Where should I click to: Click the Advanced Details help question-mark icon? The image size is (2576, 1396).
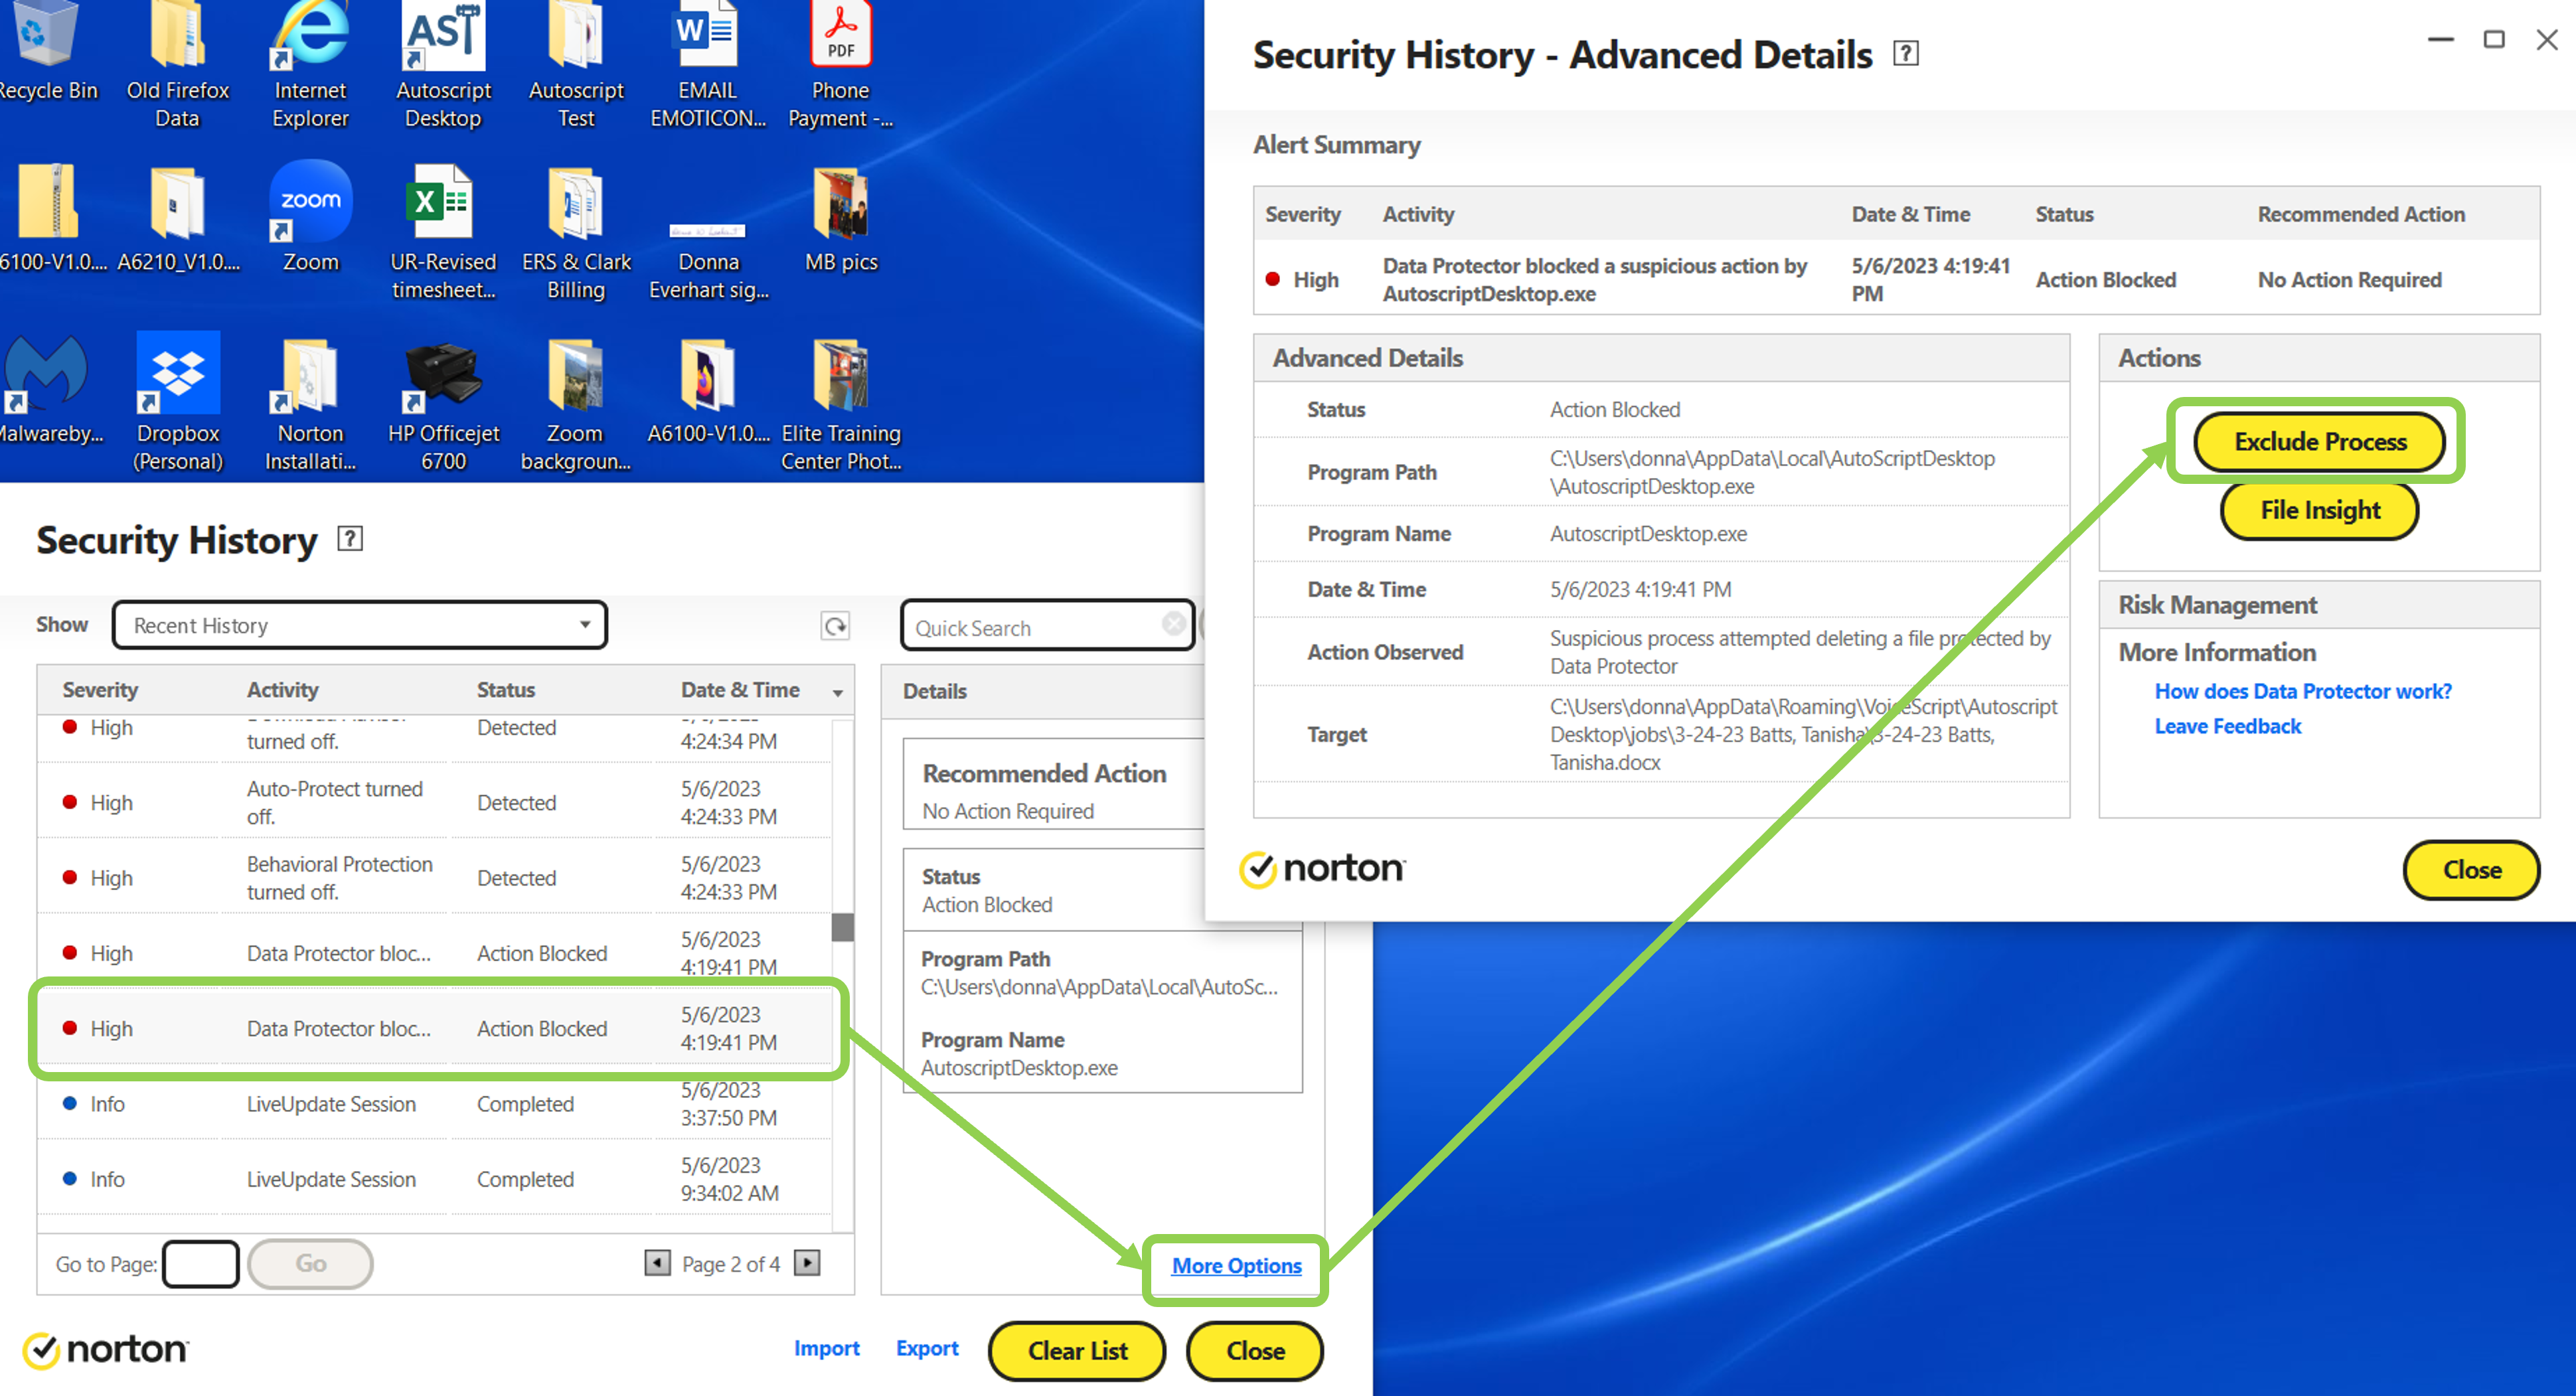(x=1905, y=54)
